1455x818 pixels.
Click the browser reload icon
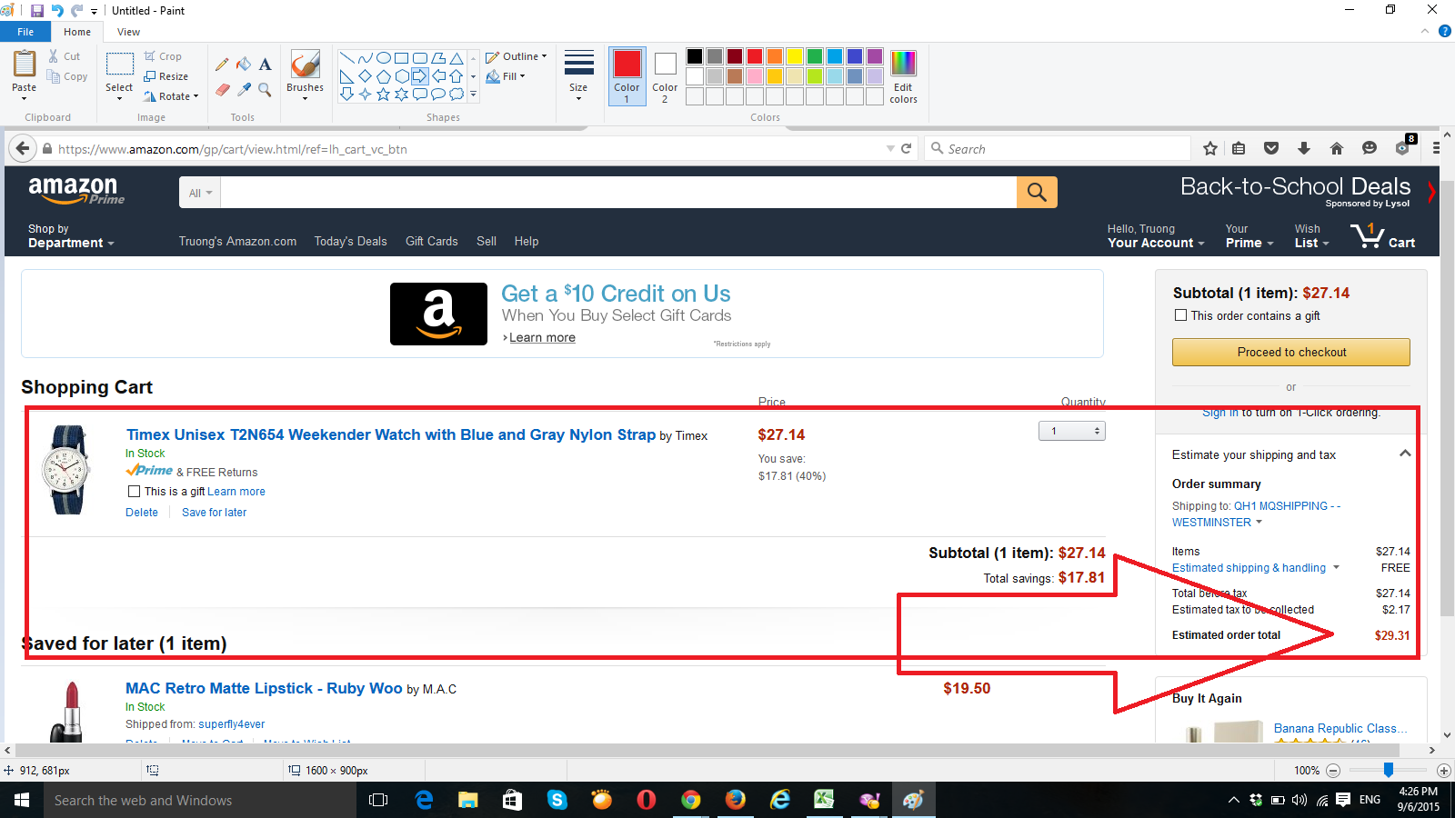click(x=906, y=148)
